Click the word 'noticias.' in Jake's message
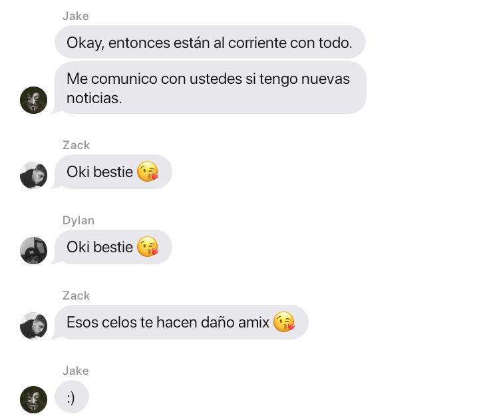Image resolution: width=479 pixels, height=420 pixels. [94, 99]
